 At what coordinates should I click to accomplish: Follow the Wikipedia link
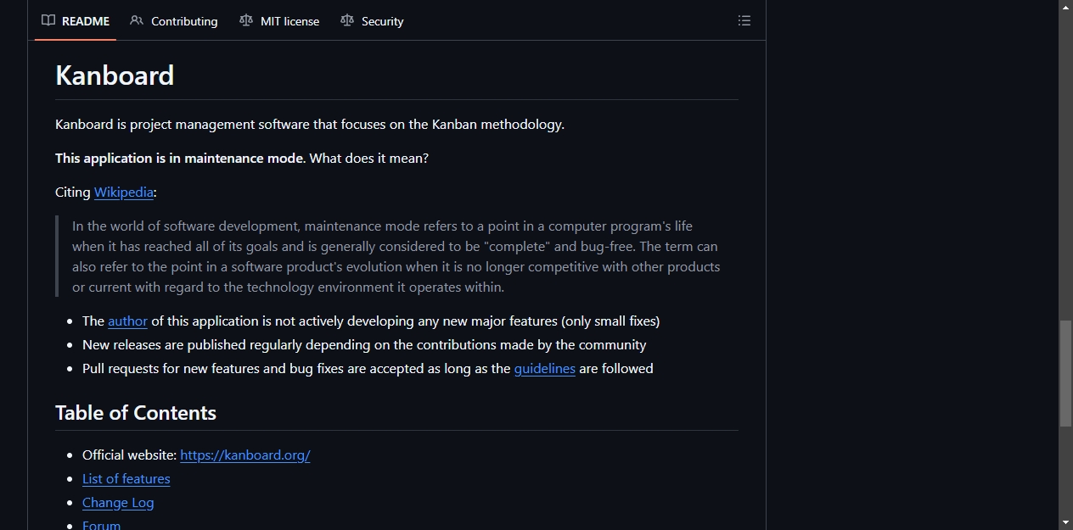click(x=124, y=192)
